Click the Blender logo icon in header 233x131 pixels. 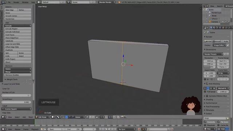(119, 2)
